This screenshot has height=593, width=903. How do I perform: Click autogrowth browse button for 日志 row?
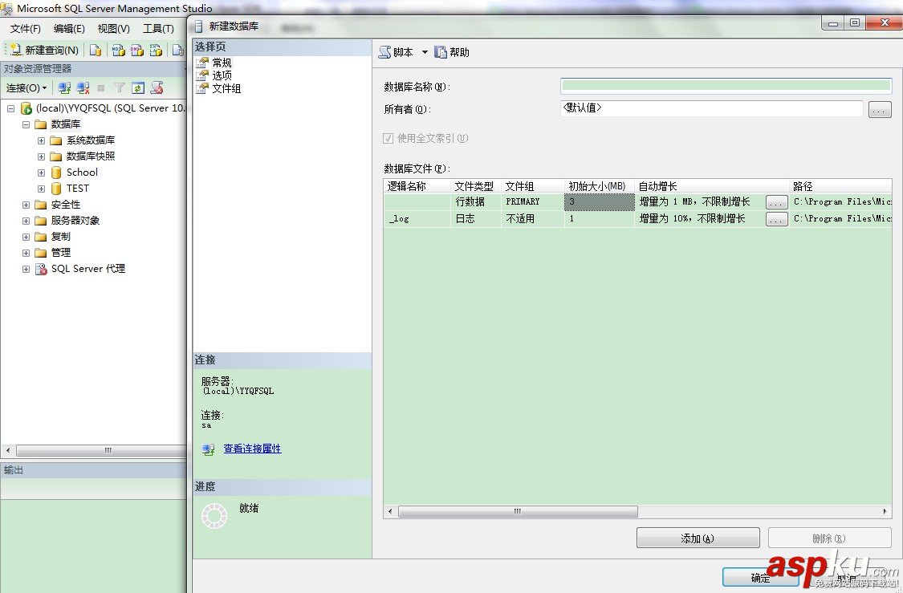tap(776, 219)
